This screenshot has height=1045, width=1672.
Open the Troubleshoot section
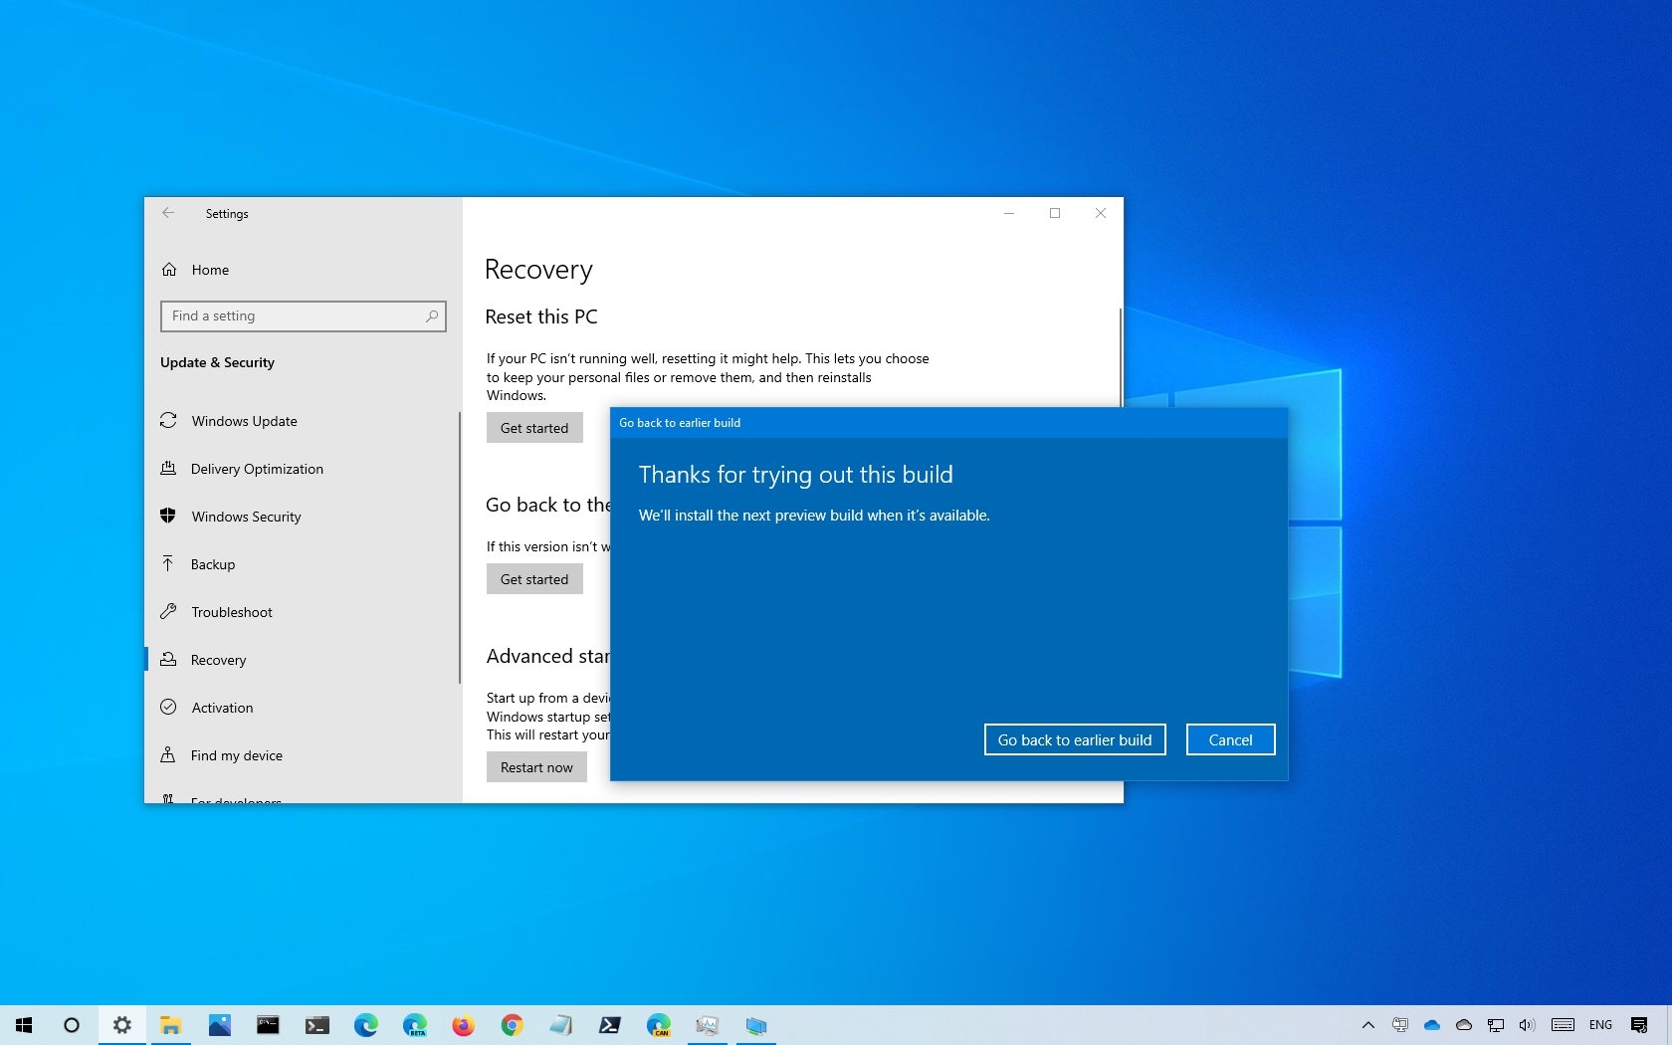(x=232, y=612)
